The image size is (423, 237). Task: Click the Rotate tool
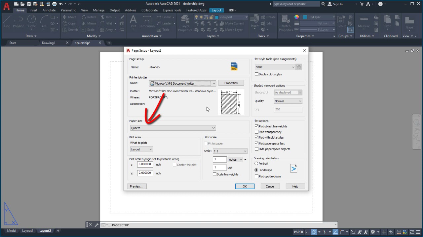[89, 17]
